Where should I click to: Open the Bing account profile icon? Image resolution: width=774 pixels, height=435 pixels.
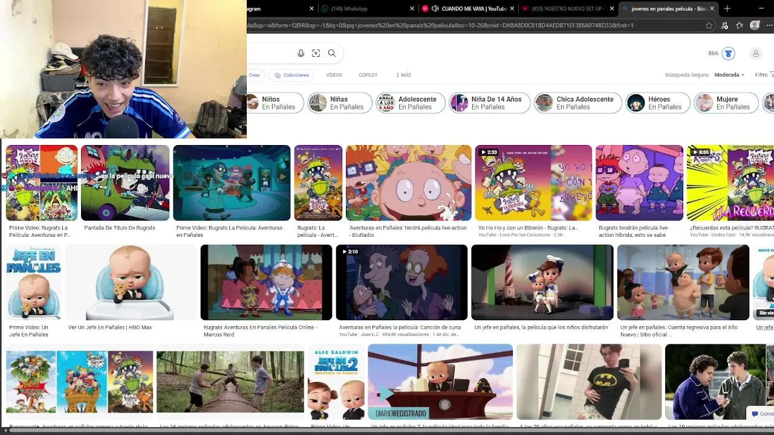(x=755, y=53)
